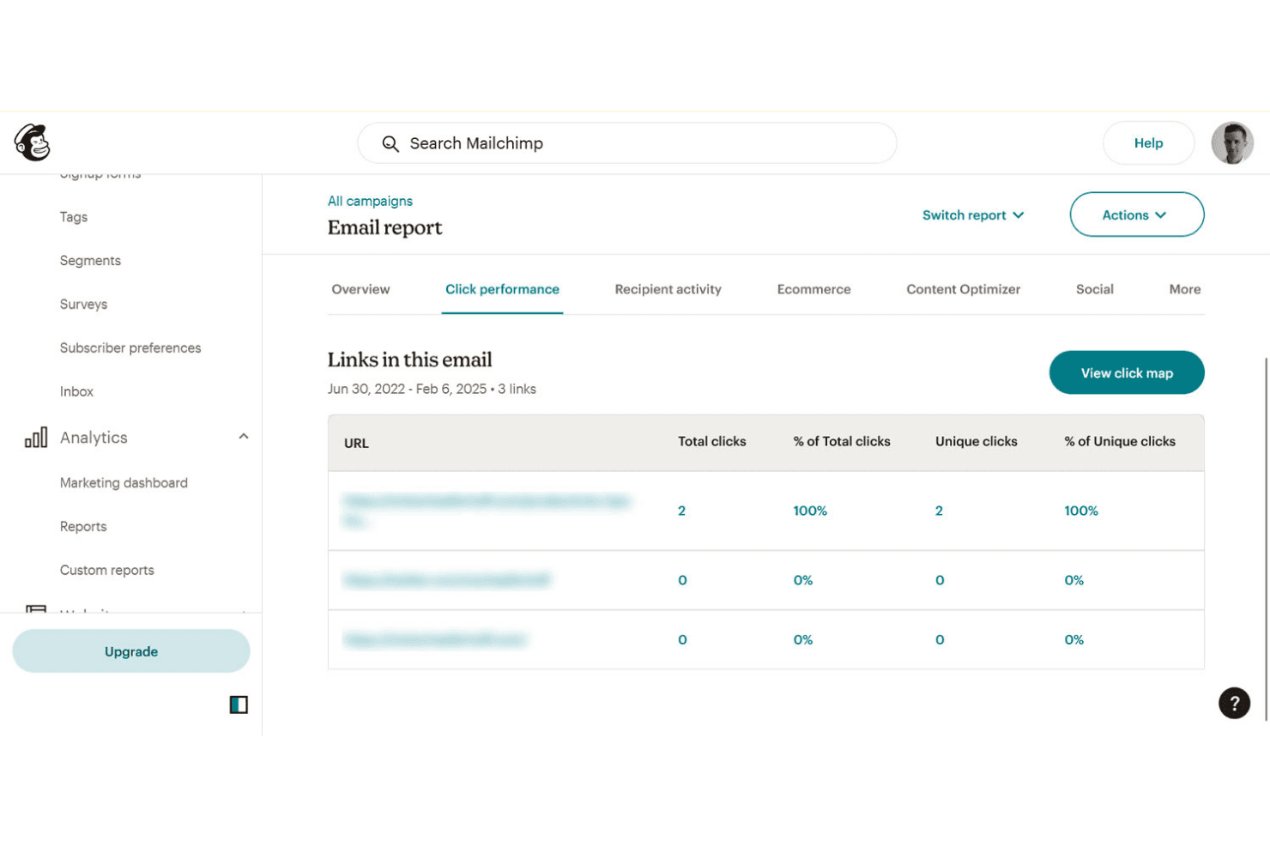Screen dimensions: 1270x847
Task: Go to the Ecommerce tab
Action: [813, 289]
